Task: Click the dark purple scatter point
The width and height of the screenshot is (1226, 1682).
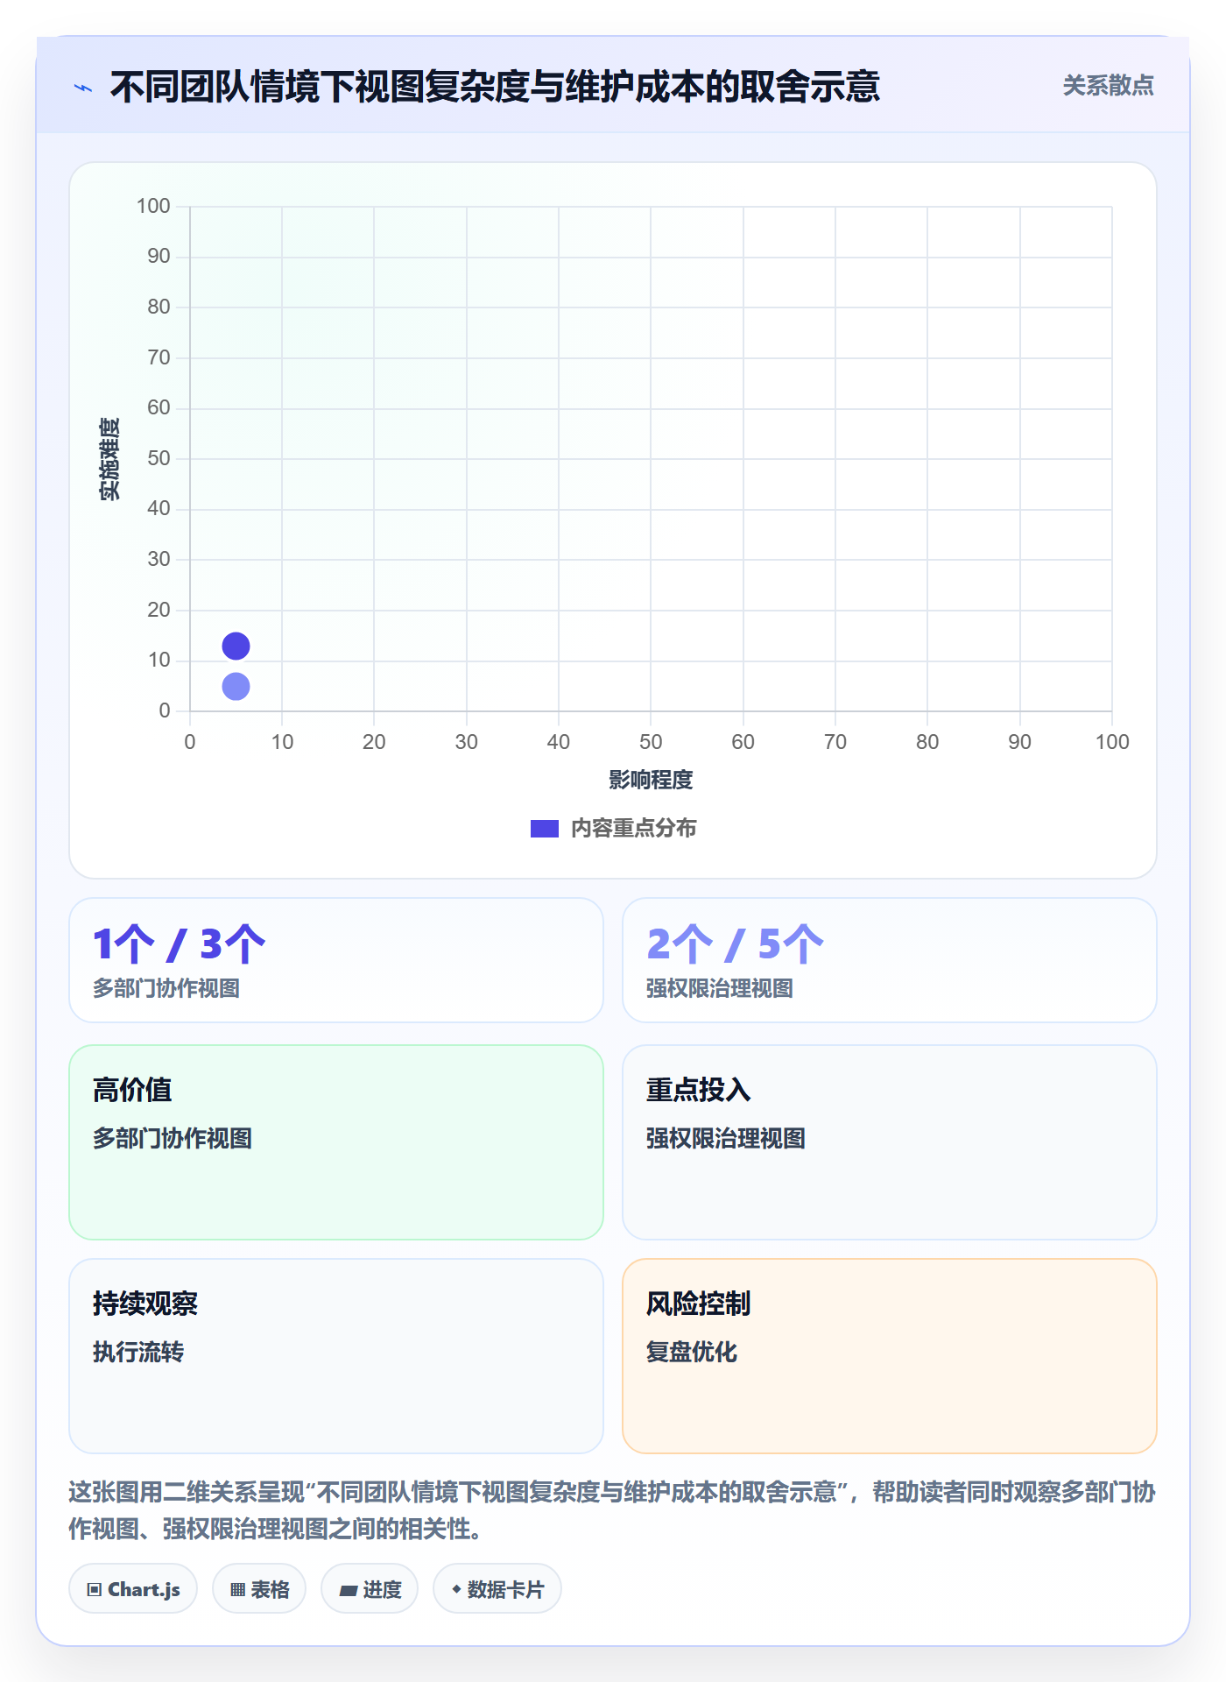Action: 236,647
